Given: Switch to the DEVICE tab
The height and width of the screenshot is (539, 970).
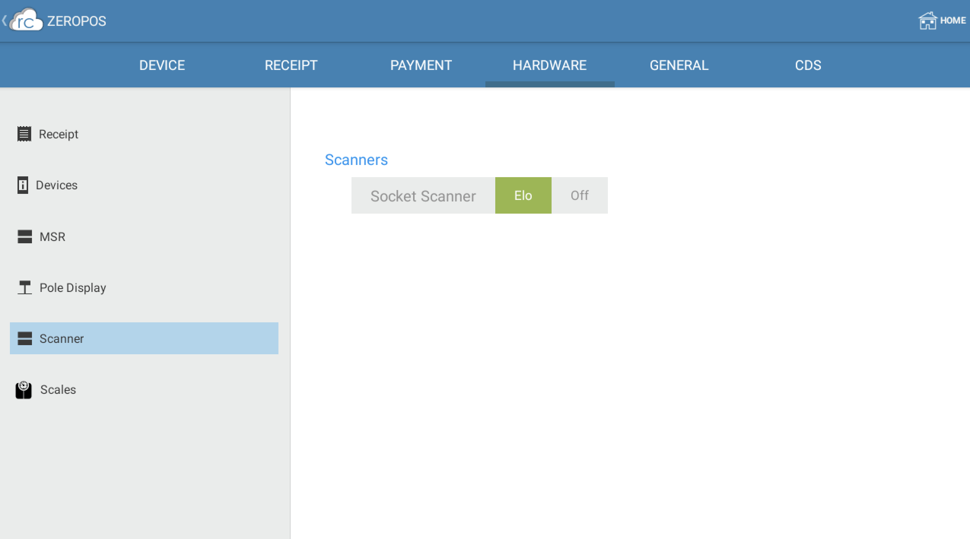Looking at the screenshot, I should pos(162,65).
